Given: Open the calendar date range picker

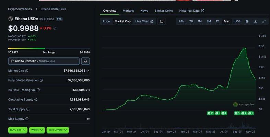Looking at the screenshot, I should [x=247, y=21].
